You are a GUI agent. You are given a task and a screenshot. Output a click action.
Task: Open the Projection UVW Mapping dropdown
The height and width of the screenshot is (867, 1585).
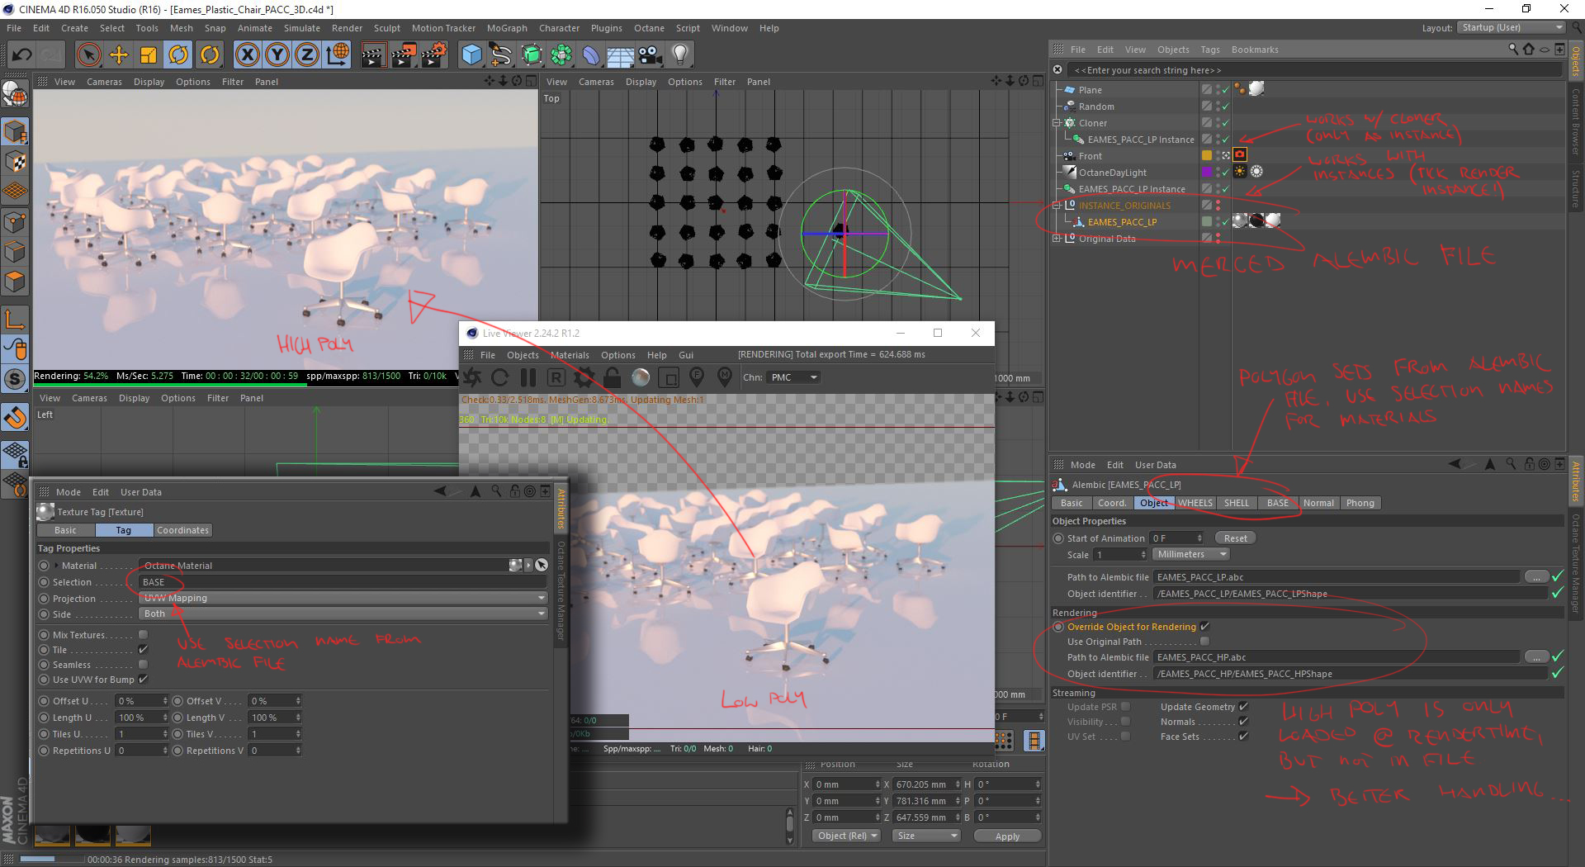pyautogui.click(x=343, y=598)
